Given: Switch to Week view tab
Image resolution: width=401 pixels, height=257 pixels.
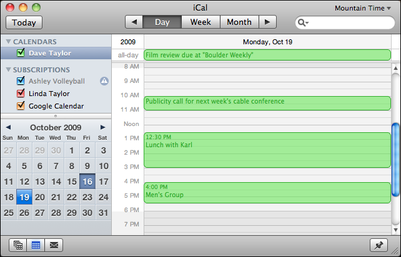Looking at the screenshot, I should [200, 22].
